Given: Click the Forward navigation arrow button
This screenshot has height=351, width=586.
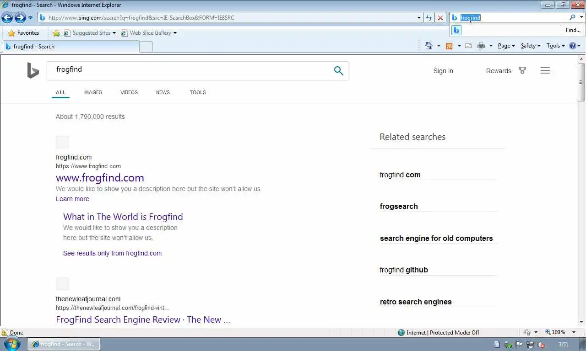Looking at the screenshot, I should coord(20,18).
